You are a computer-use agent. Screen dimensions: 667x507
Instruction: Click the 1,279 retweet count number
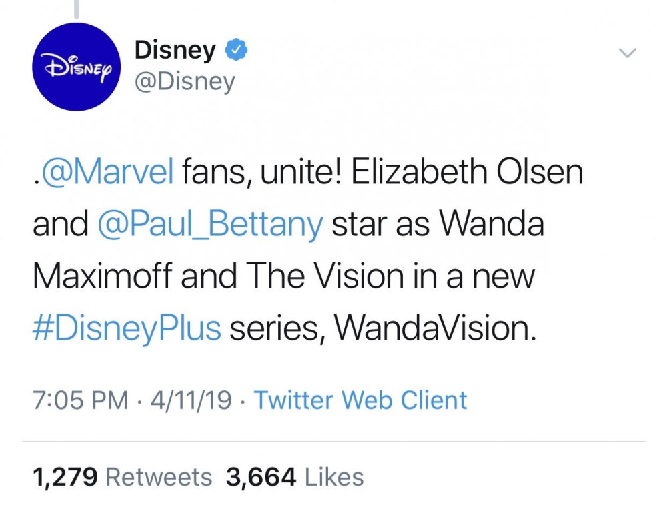pyautogui.click(x=65, y=477)
